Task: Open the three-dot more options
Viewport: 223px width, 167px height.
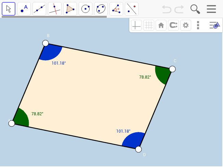Action: click(x=198, y=25)
